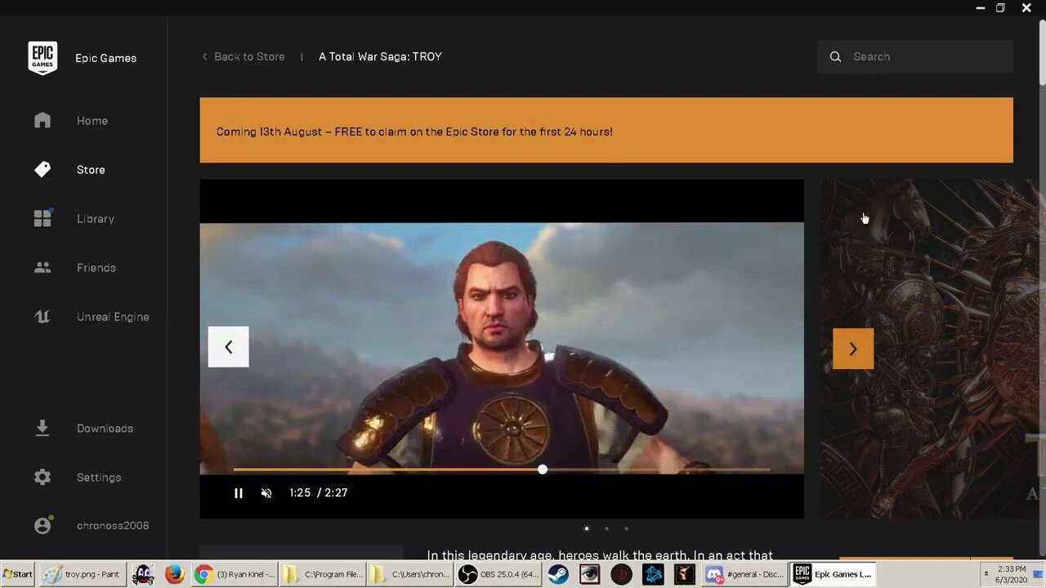Image resolution: width=1046 pixels, height=588 pixels.
Task: Click the Epic Games Launcher taskbar button
Action: 832,574
